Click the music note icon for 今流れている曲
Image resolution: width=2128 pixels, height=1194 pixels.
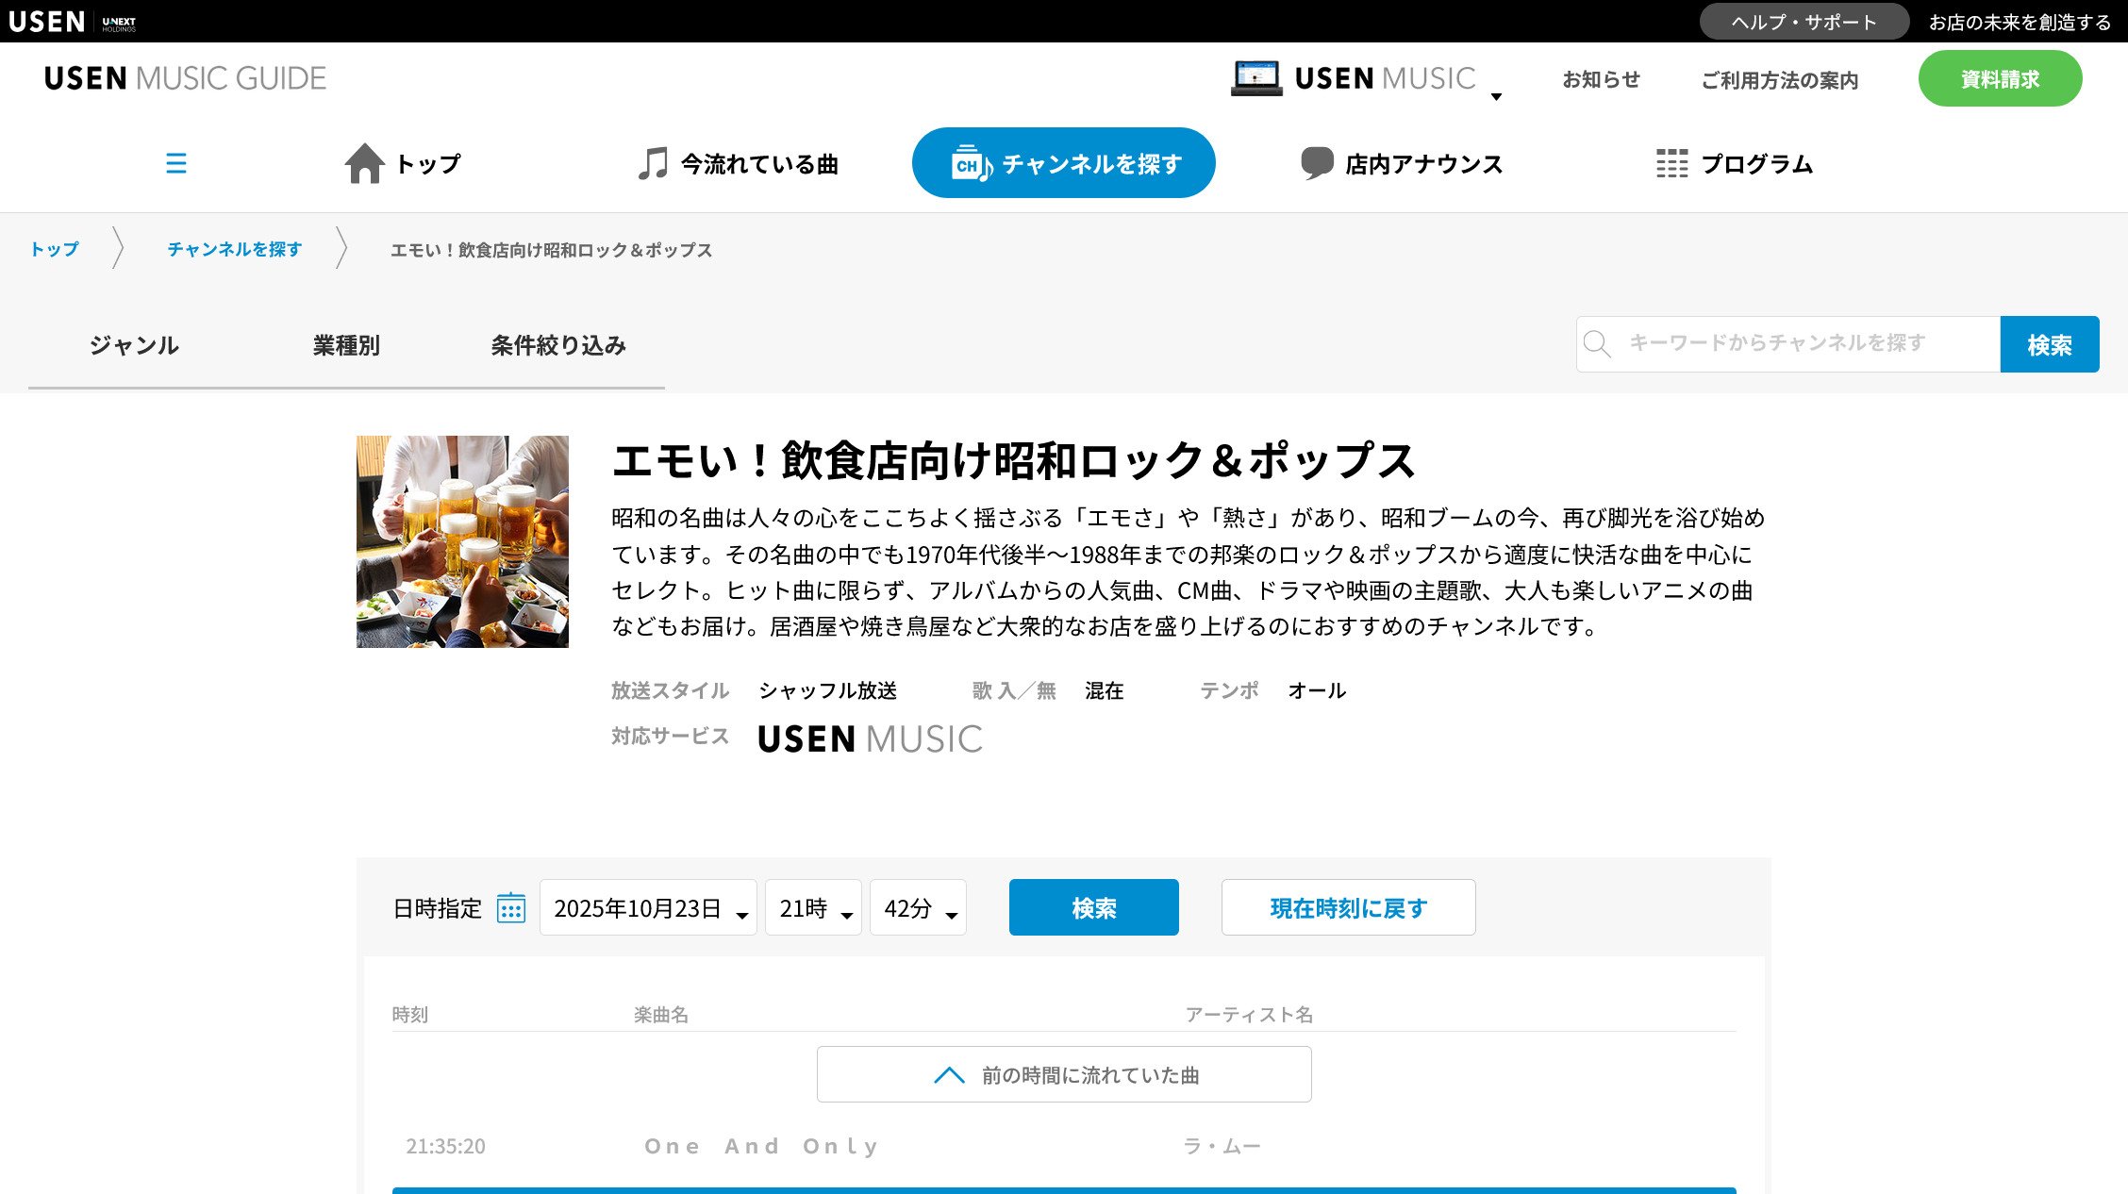pyautogui.click(x=652, y=163)
